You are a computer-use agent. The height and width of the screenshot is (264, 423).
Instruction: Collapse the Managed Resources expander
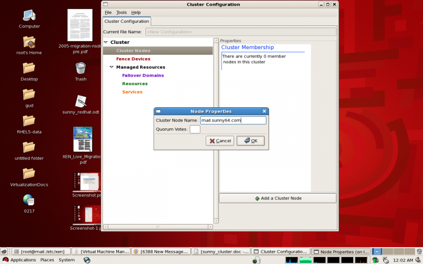click(112, 67)
